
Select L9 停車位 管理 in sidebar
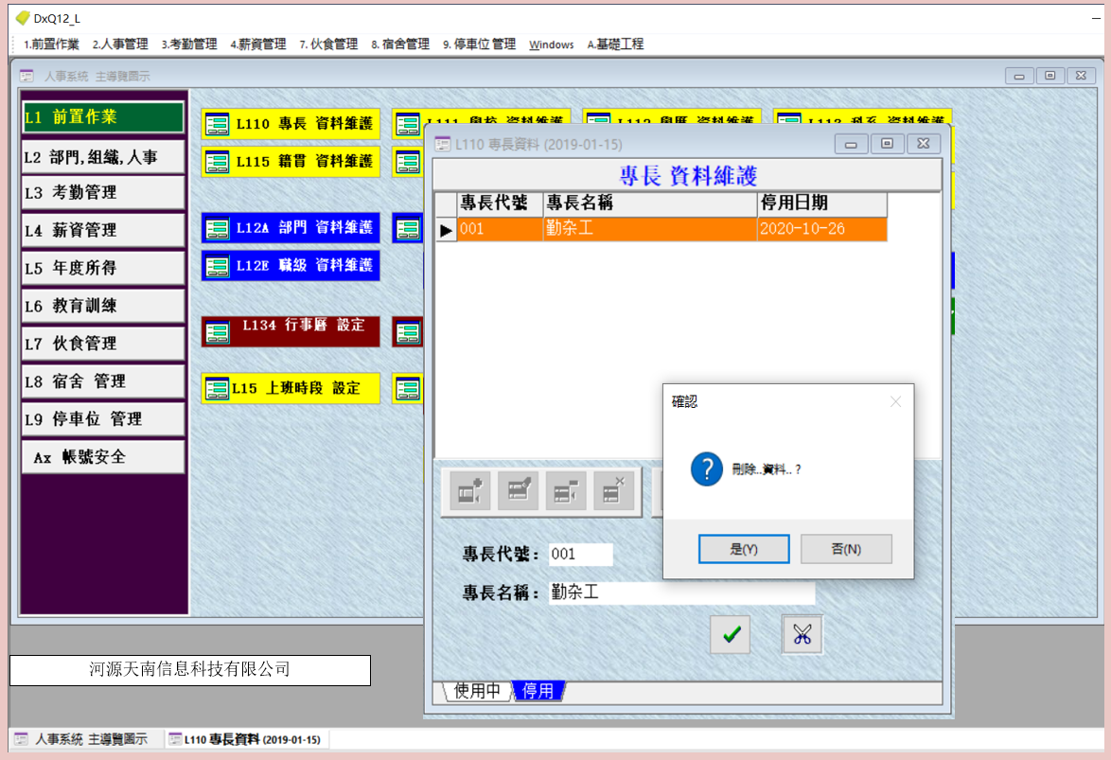pos(103,419)
